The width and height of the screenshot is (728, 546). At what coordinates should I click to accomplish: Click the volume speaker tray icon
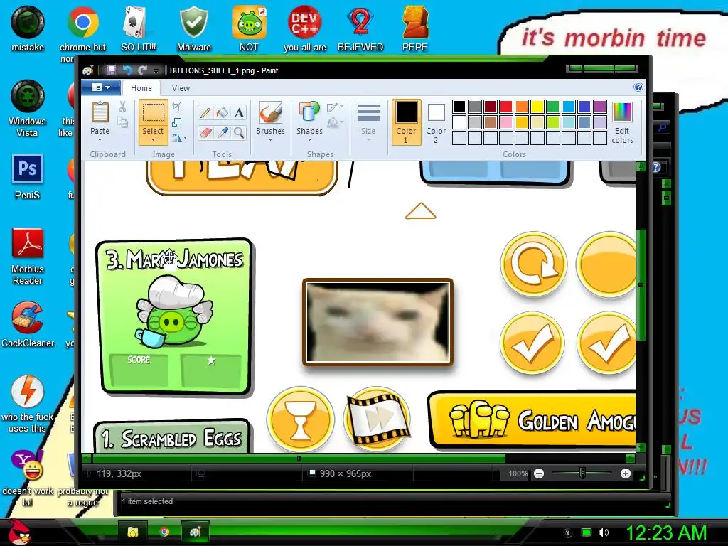(604, 532)
